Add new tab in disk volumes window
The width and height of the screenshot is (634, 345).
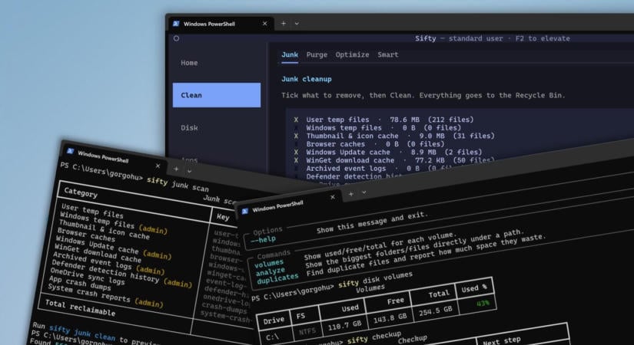(x=351, y=194)
